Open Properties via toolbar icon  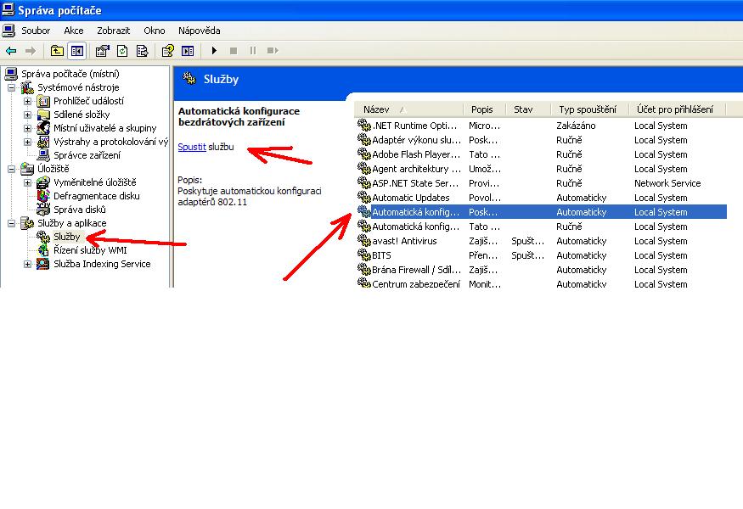[x=103, y=51]
